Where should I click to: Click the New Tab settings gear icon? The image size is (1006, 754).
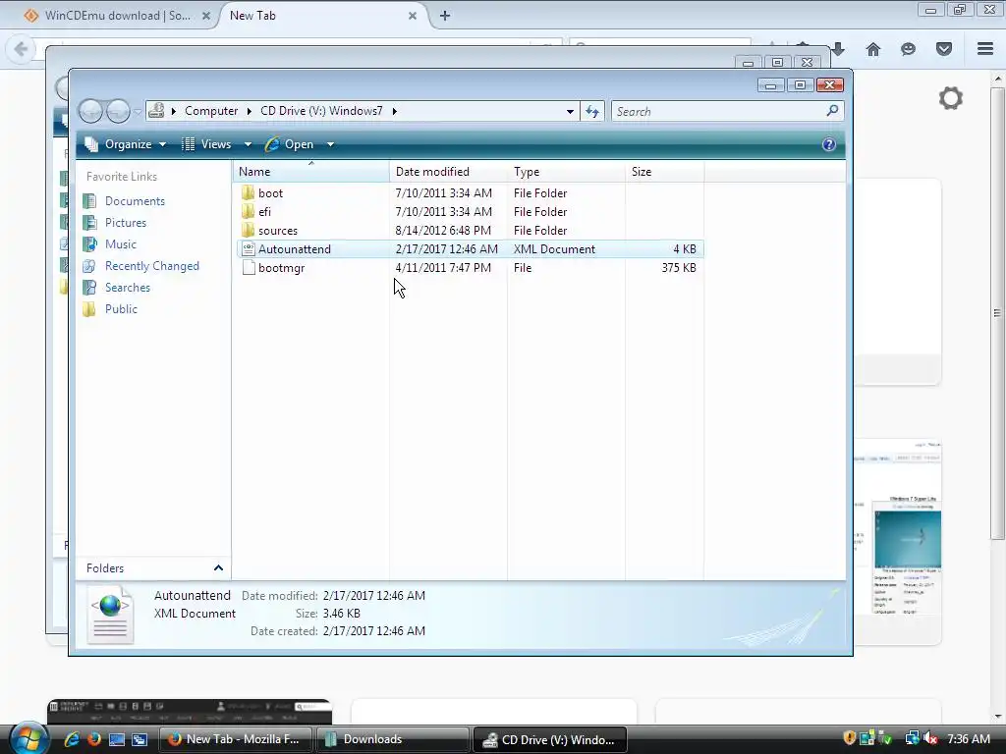coord(951,98)
